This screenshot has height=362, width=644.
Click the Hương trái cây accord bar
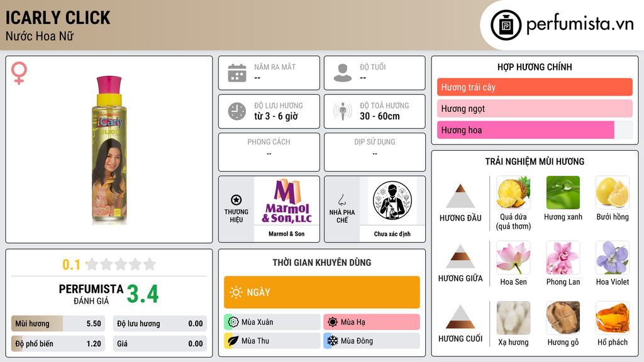(x=535, y=87)
